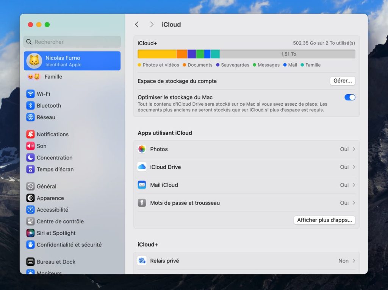Image resolution: width=388 pixels, height=290 pixels.
Task: Click the Bureau et Dock icon
Action: pos(30,262)
